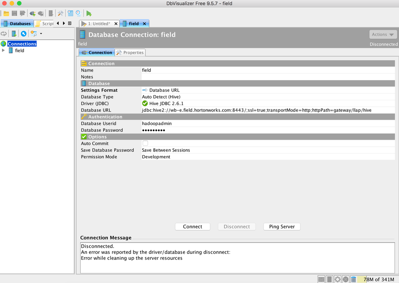Click the first grey status bar icon
This screenshot has width=399, height=283.
click(x=322, y=279)
